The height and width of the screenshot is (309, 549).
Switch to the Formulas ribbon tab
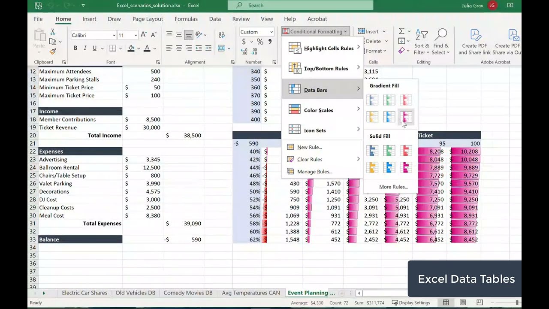coord(186,19)
